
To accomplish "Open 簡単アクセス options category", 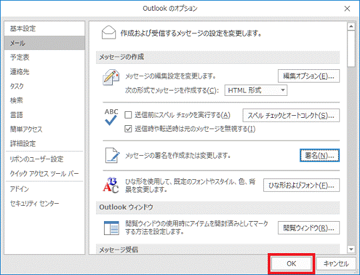I will click(45, 129).
